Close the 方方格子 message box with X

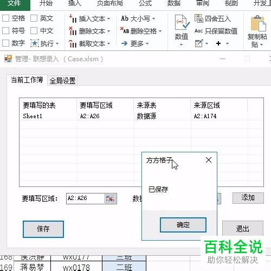(x=209, y=160)
